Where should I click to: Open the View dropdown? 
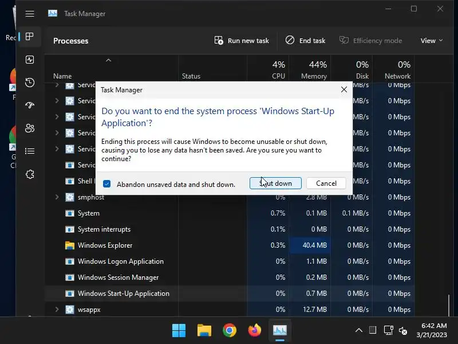432,41
